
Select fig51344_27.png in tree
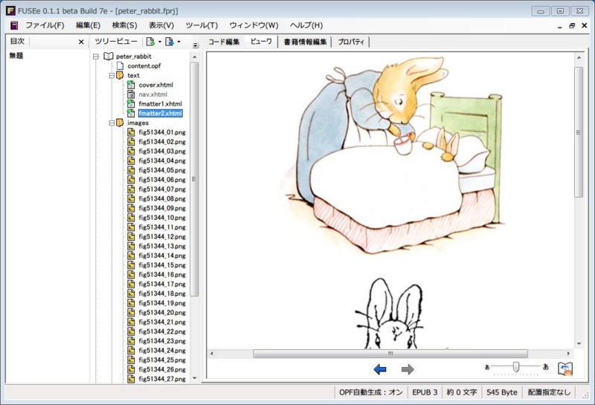point(162,379)
